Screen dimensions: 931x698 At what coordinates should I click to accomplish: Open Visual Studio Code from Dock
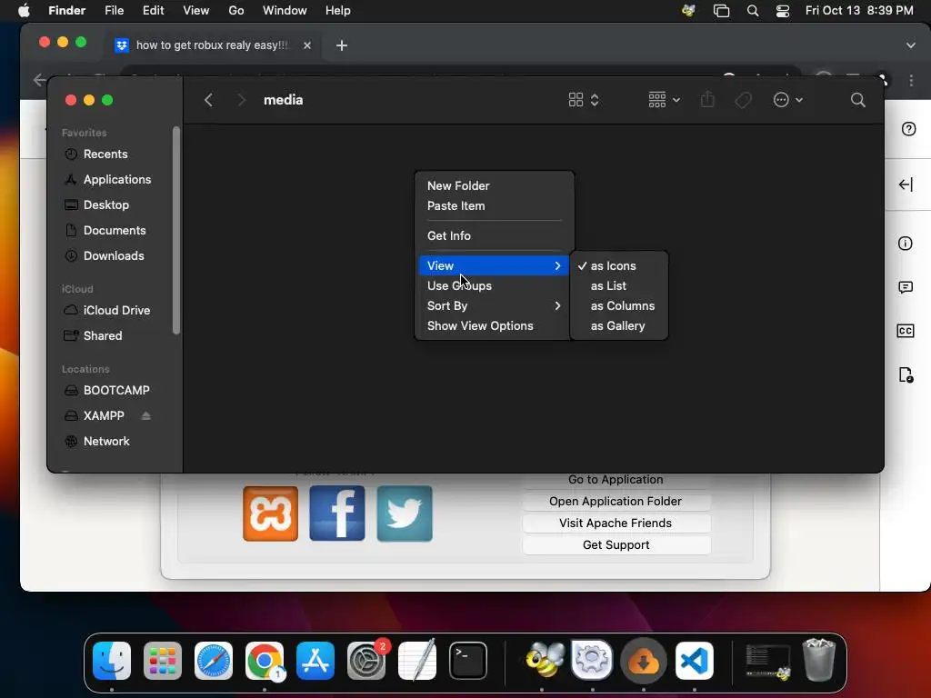(694, 661)
